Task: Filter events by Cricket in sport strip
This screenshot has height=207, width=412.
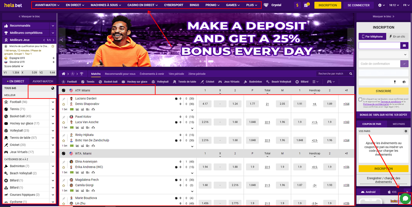Action: [x=208, y=82]
